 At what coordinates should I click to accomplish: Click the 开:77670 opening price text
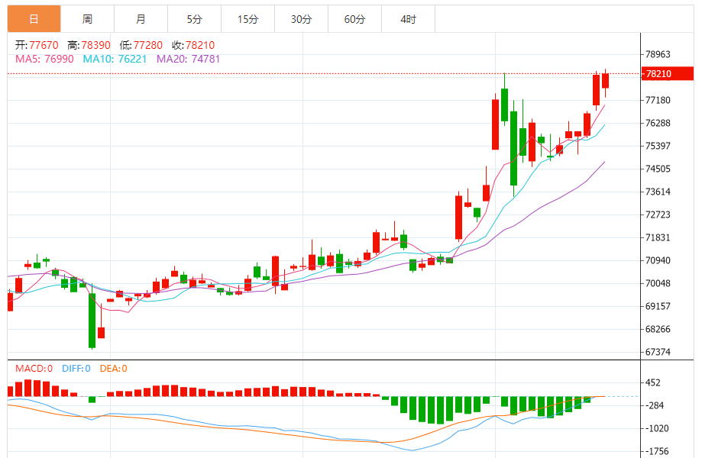pyautogui.click(x=37, y=45)
